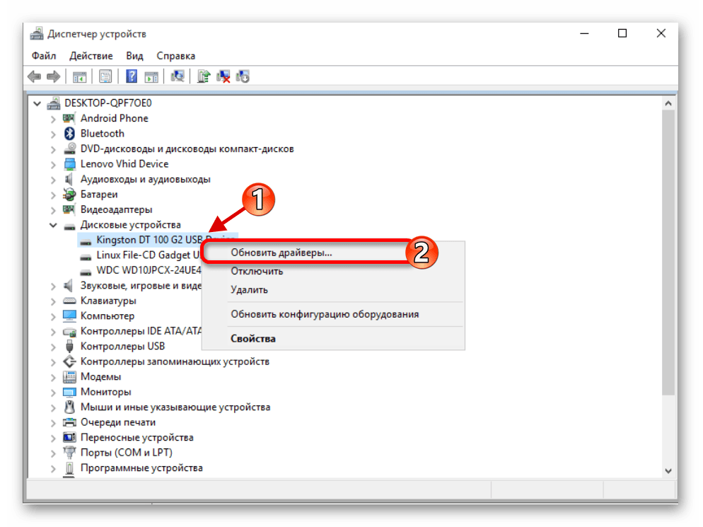Image resolution: width=703 pixels, height=527 pixels.
Task: Click the Show/Hide console tree icon
Action: pyautogui.click(x=80, y=76)
